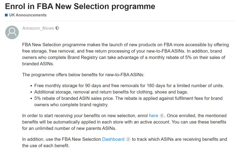The height and width of the screenshot is (155, 240).
Task: Click the bullet dot before 'Free monthly storage'
Action: click(x=31, y=86)
